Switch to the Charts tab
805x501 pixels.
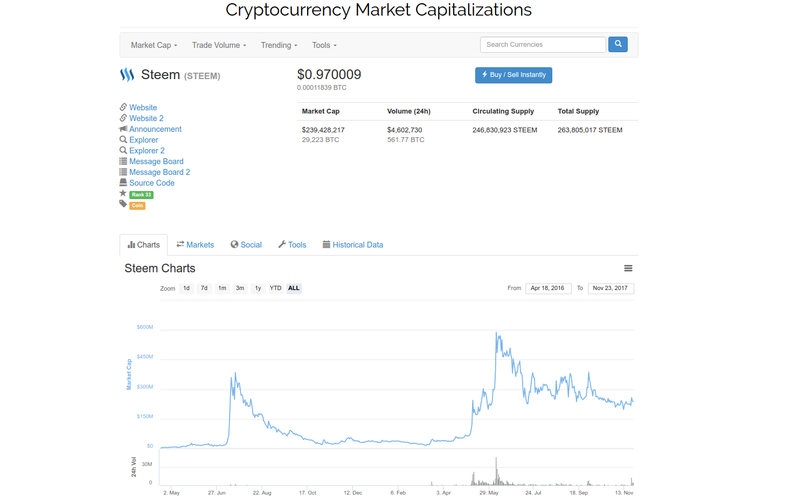click(144, 245)
